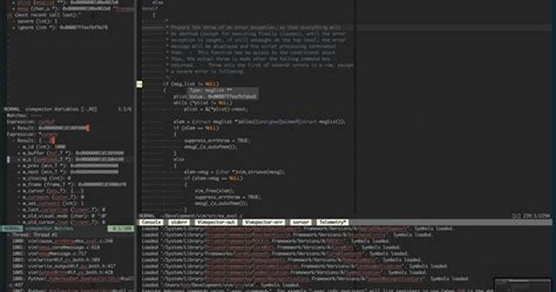Select the Vimspector-out tab
This screenshot has width=556, height=292.
216,222
